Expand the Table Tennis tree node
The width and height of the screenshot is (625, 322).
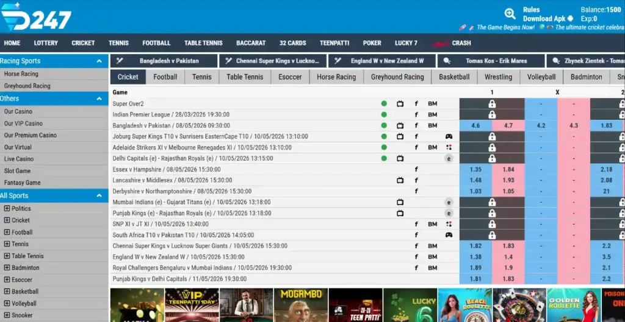[7, 256]
